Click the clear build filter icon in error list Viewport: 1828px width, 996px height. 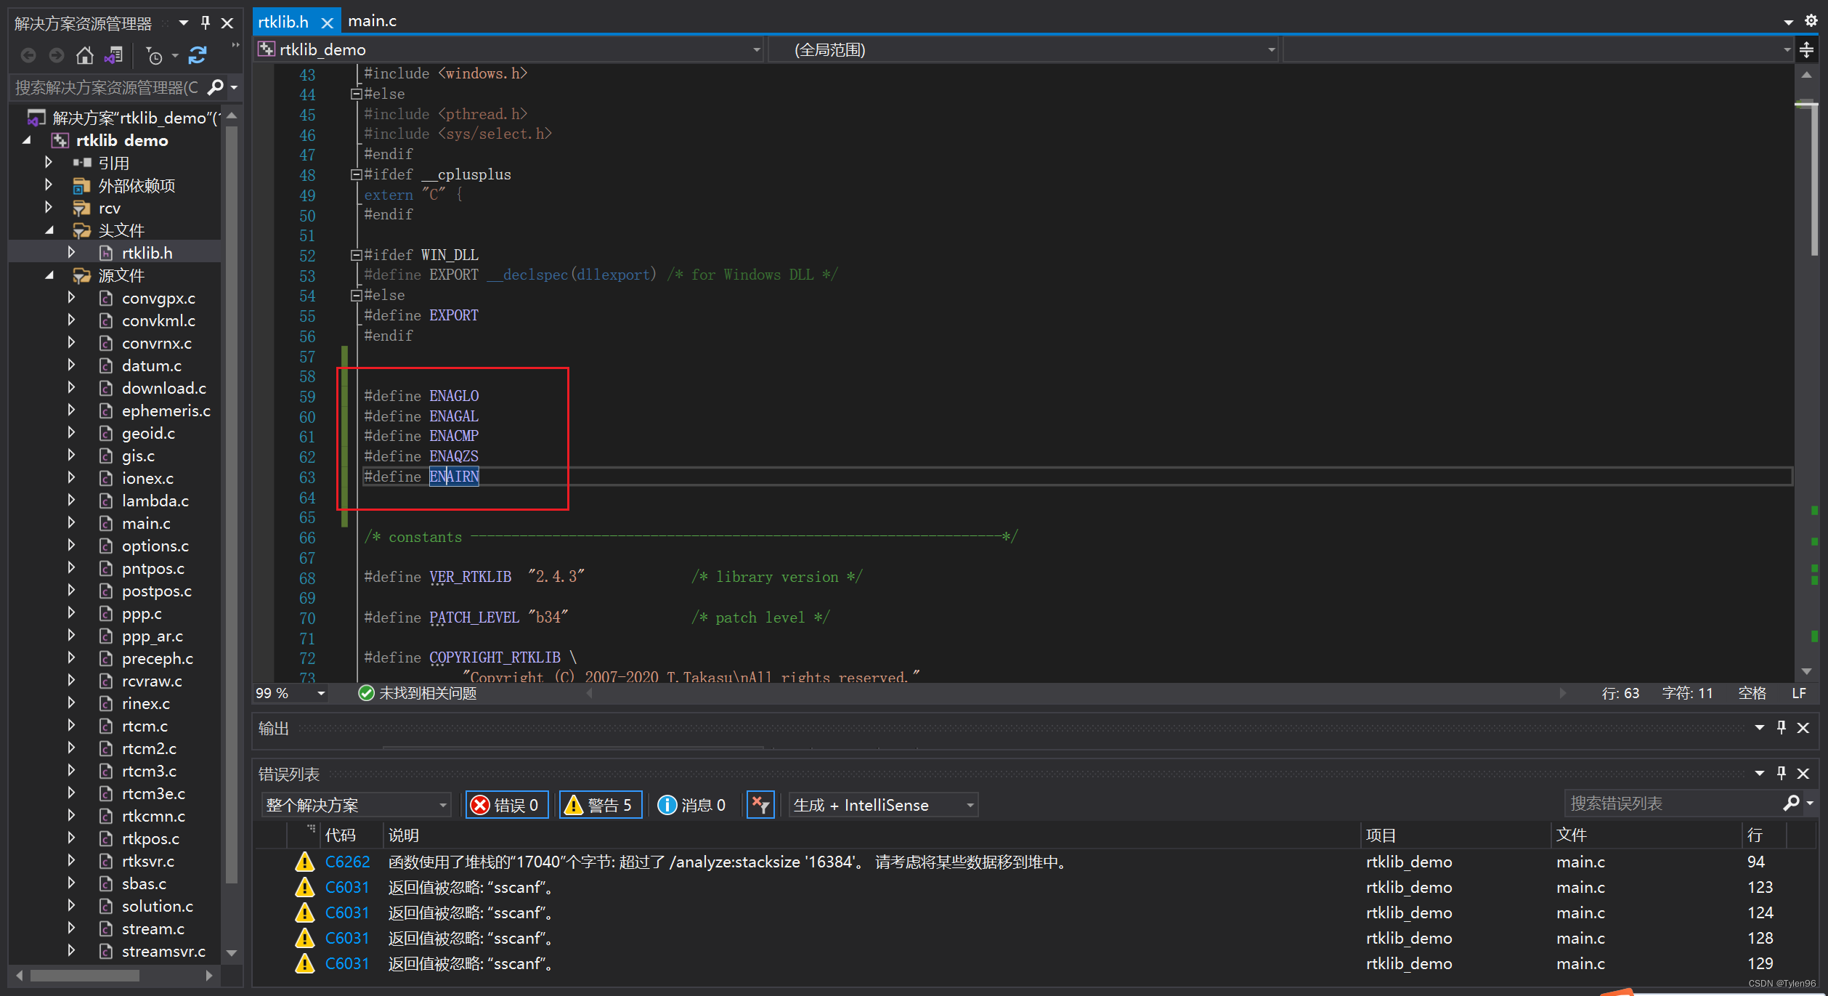click(x=760, y=805)
